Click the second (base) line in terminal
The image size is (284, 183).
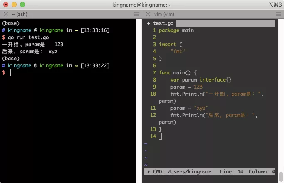pos(11,59)
